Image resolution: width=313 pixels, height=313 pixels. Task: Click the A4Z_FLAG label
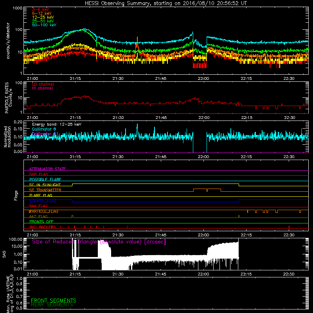38,216
